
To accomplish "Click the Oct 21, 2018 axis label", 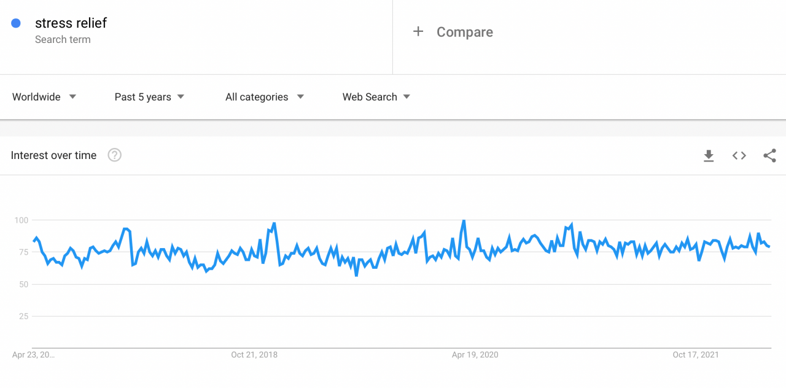I will click(254, 354).
